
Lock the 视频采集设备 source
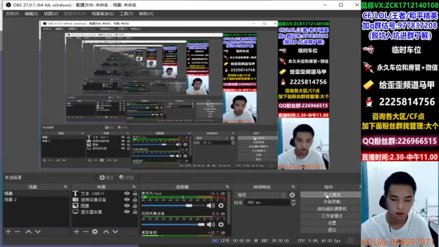(x=135, y=200)
